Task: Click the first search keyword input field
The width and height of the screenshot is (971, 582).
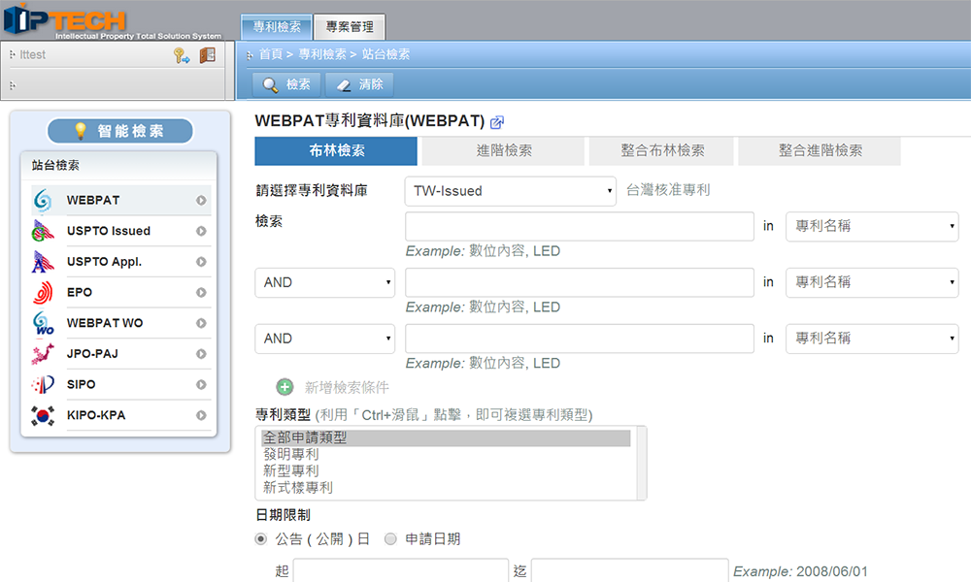Action: (580, 226)
